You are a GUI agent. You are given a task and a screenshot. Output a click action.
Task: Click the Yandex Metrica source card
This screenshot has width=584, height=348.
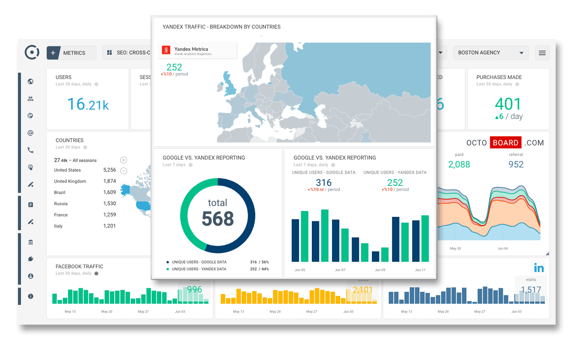(198, 51)
